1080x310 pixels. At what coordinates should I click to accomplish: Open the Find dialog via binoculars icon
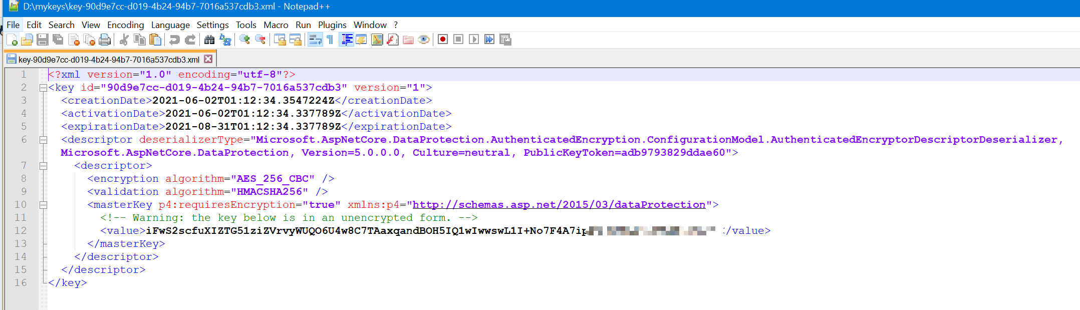click(x=209, y=40)
